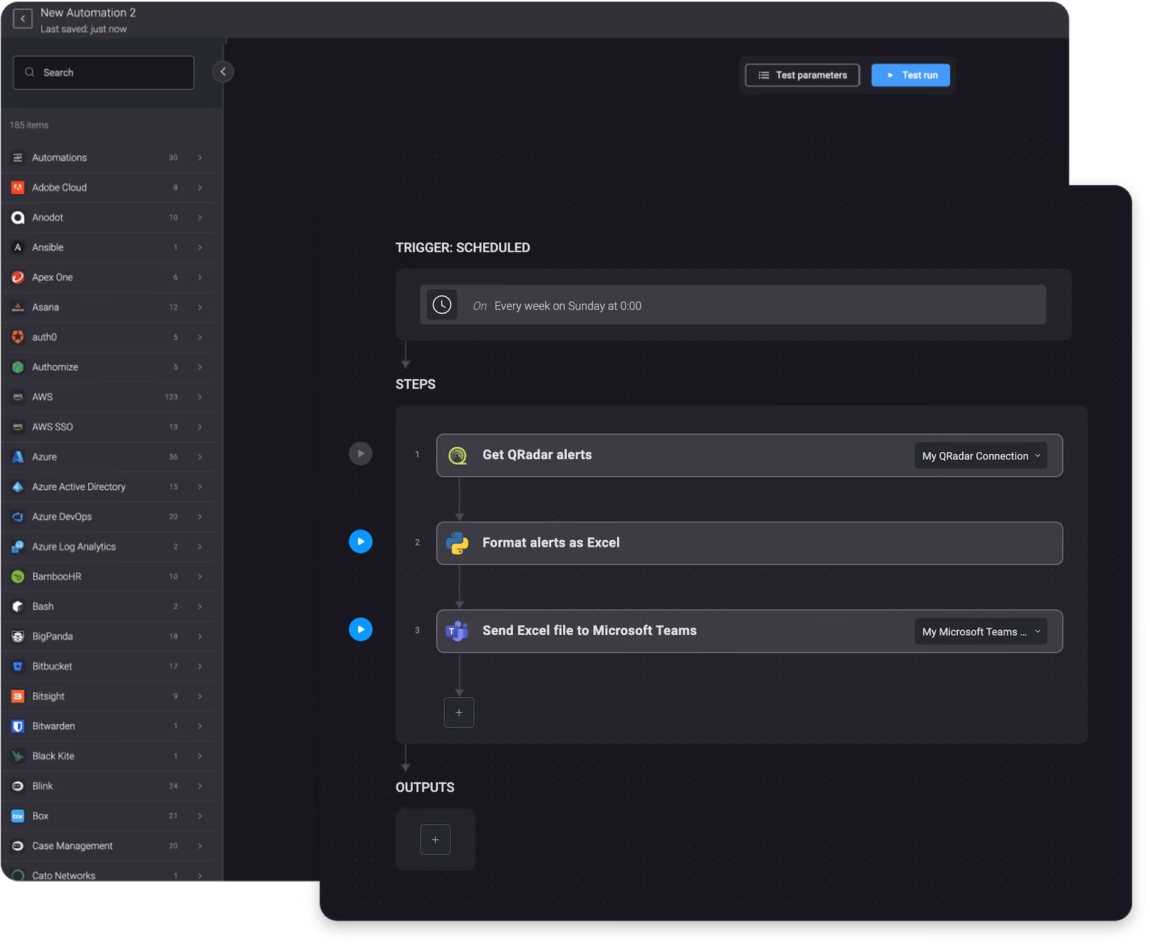This screenshot has height=944, width=1150.
Task: Click the Azure Log Analytics icon
Action: pyautogui.click(x=18, y=547)
